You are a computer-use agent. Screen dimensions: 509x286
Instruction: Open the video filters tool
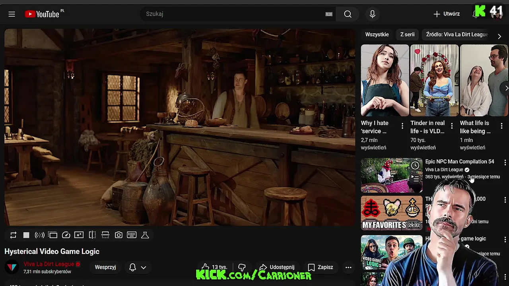tap(79, 235)
